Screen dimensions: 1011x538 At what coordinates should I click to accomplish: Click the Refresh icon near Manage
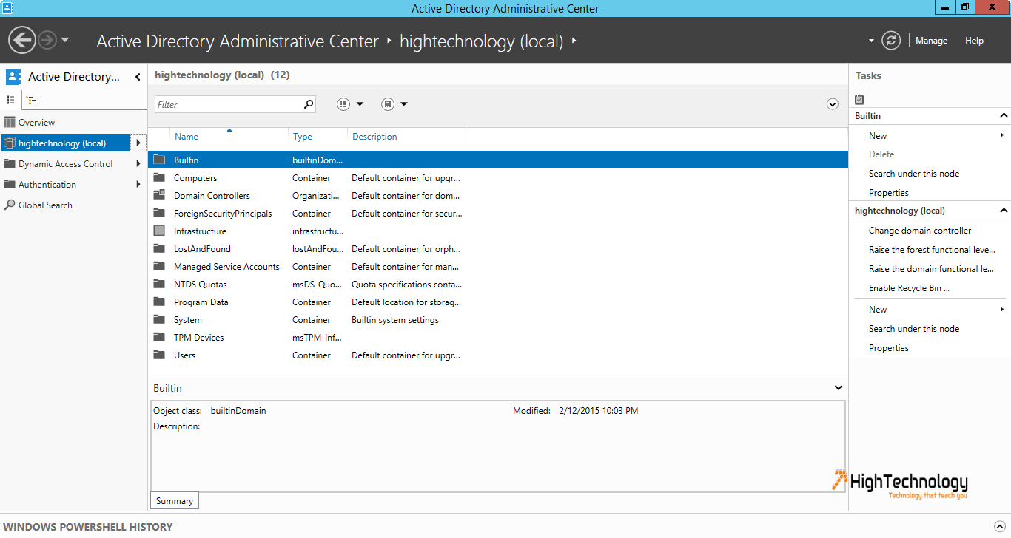pyautogui.click(x=891, y=41)
